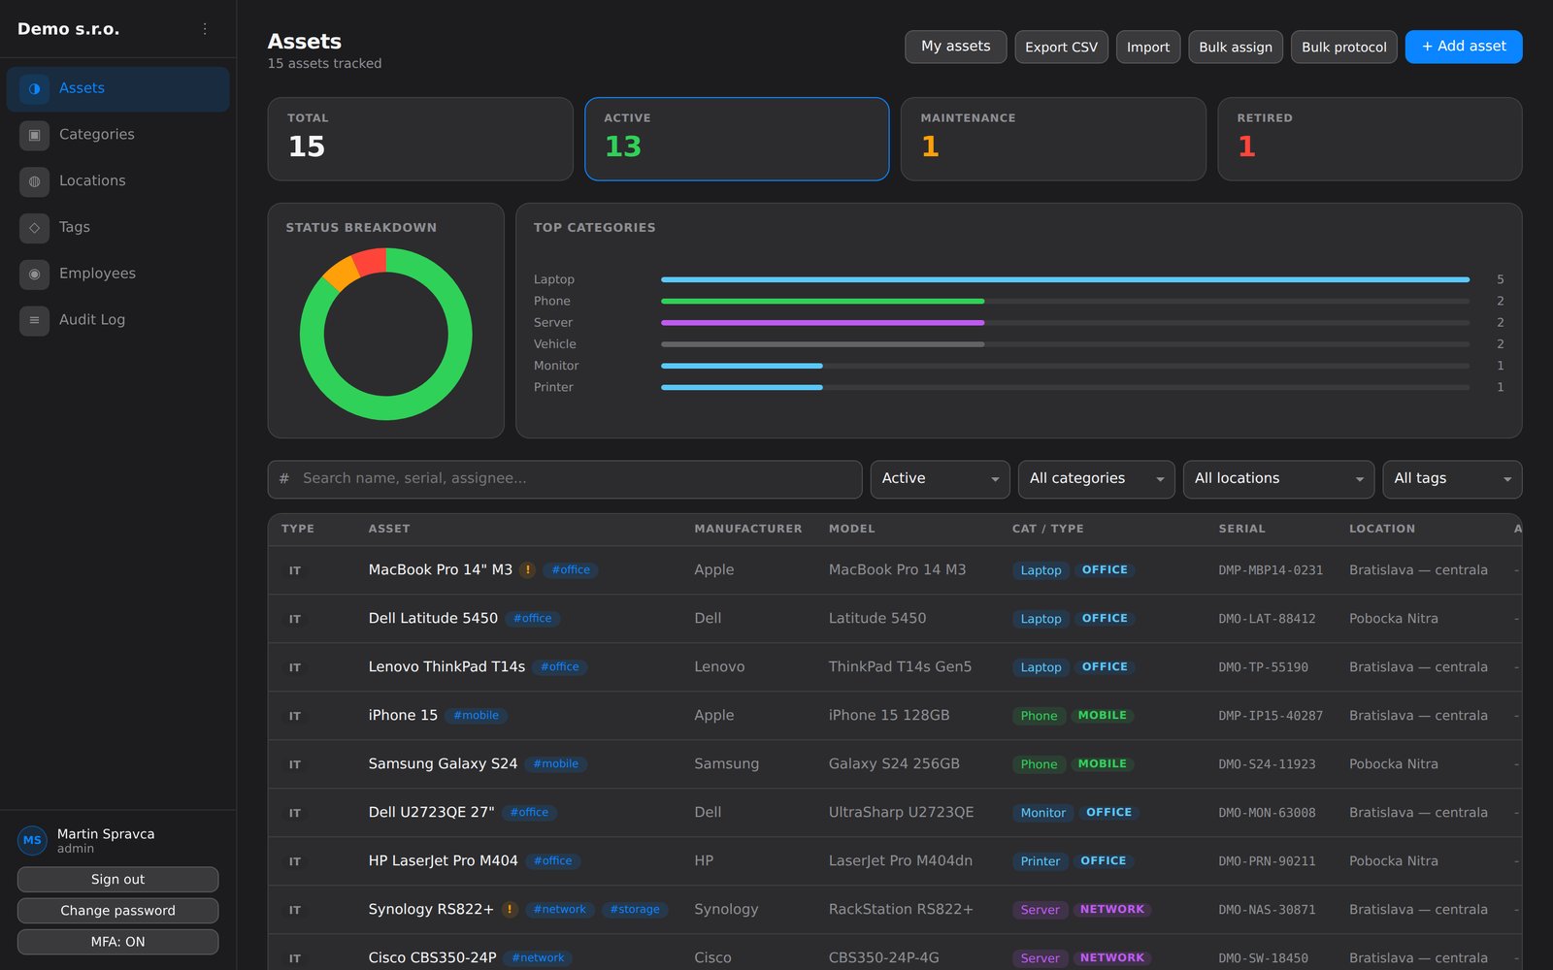Click #mobile tag on iPhone 15 row
The image size is (1553, 970).
point(476,716)
